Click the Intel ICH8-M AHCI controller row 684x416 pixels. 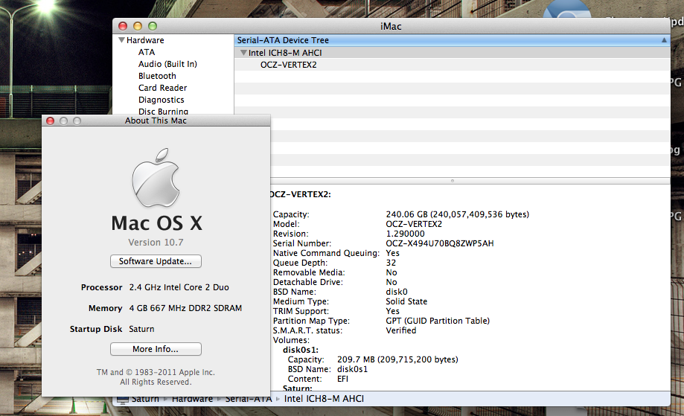pyautogui.click(x=452, y=53)
